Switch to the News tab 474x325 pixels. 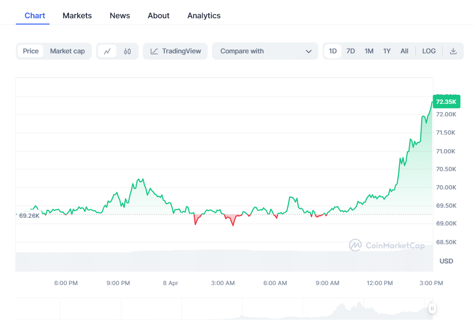120,15
